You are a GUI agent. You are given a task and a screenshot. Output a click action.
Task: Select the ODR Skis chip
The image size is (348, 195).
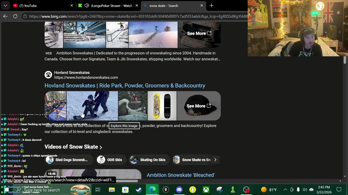pos(111,160)
